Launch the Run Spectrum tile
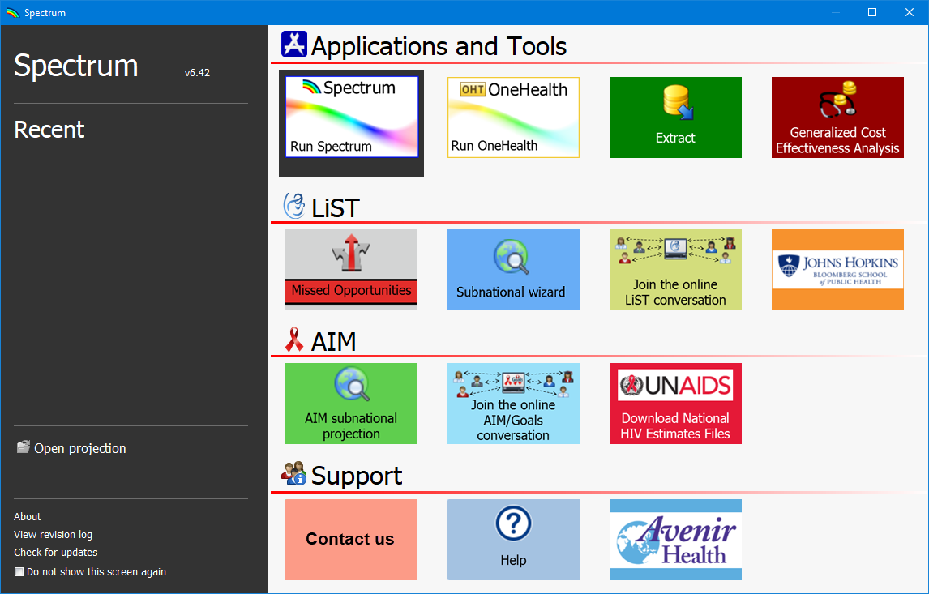 pyautogui.click(x=351, y=118)
